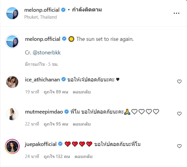
Task: View the 132 likes on juepakofficial's comment
Action: pyautogui.click(x=57, y=156)
